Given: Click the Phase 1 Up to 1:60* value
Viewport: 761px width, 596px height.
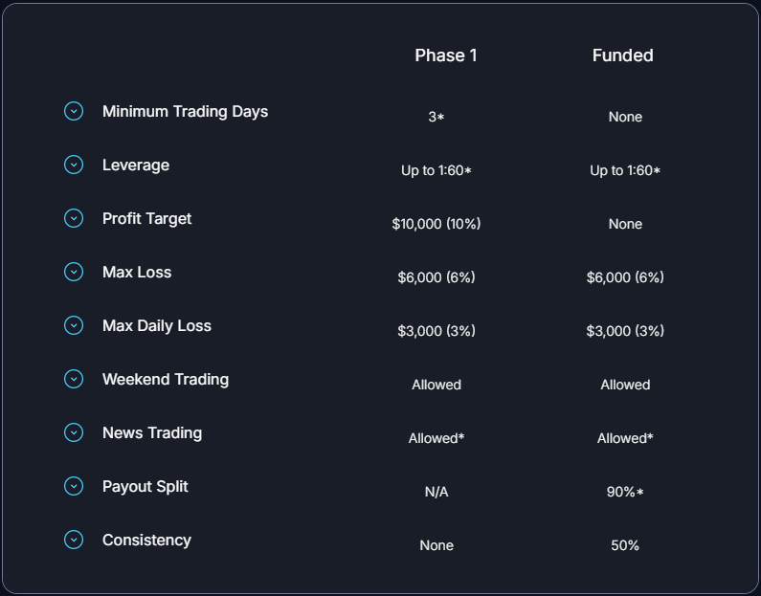Looking at the screenshot, I should 436,170.
